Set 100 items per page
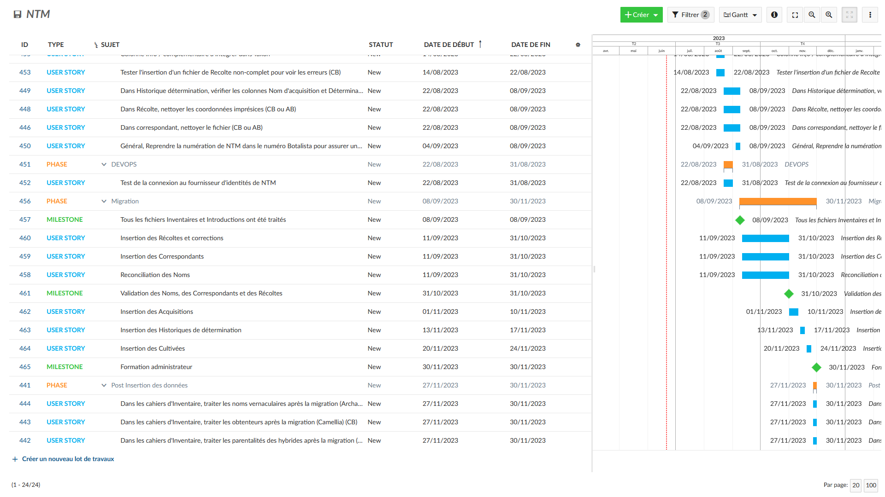Screen dimensions: 885x497 (x=871, y=485)
